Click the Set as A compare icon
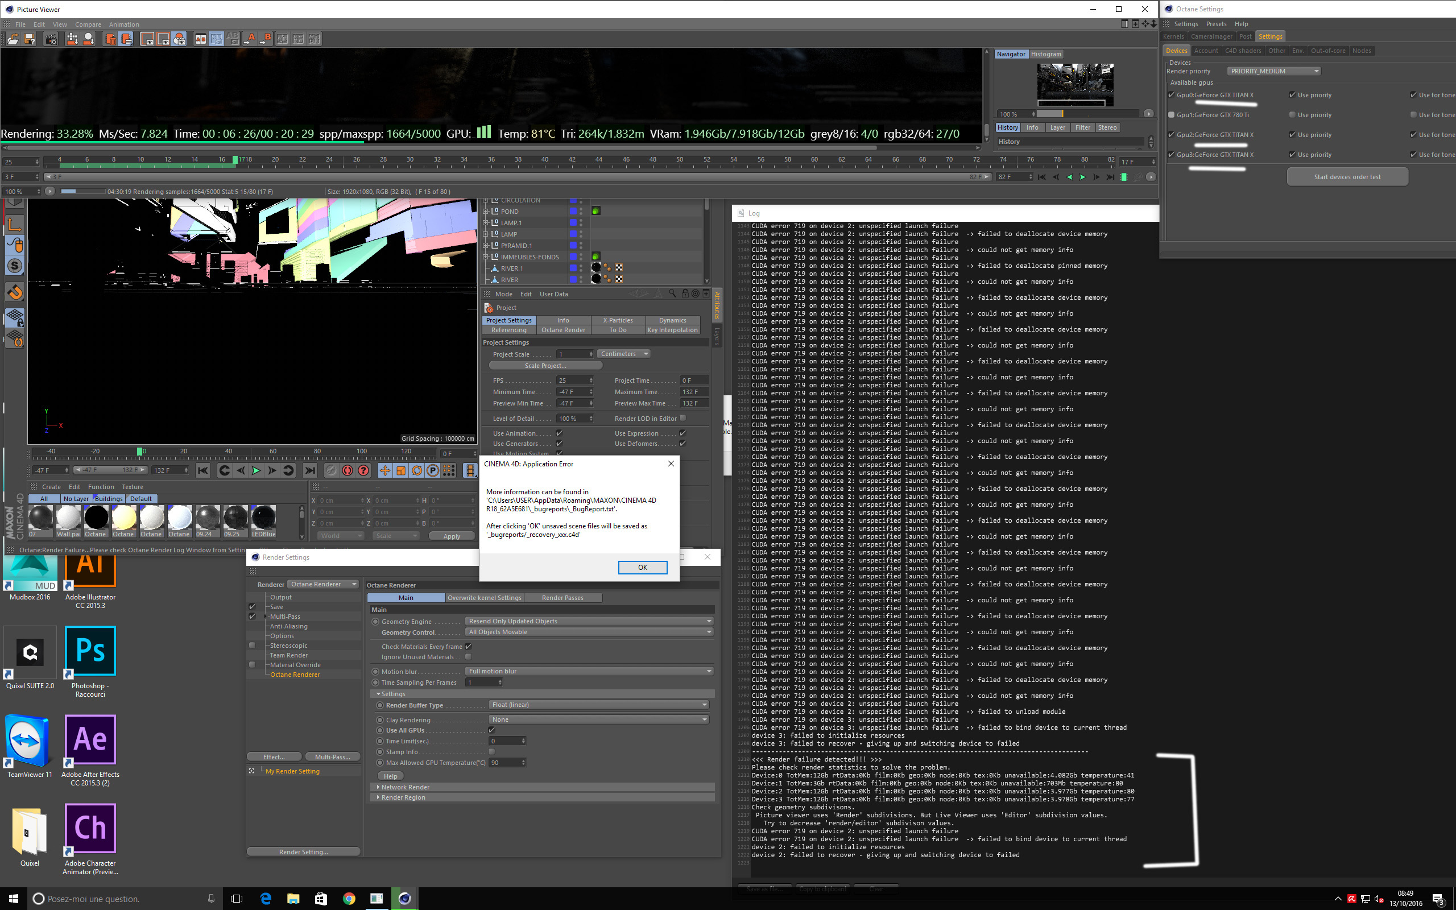This screenshot has height=910, width=1456. (251, 39)
